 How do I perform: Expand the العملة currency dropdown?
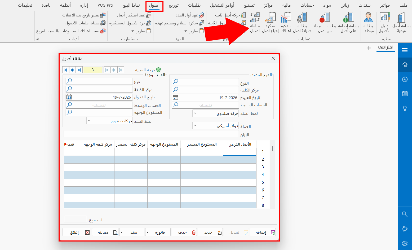195,125
